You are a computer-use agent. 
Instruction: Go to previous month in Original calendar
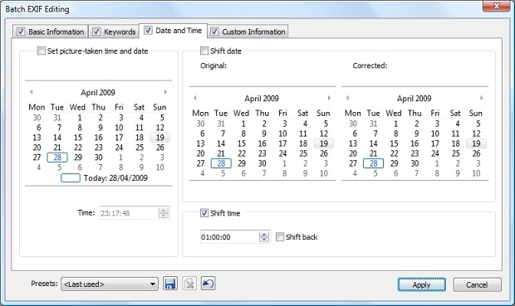(195, 98)
